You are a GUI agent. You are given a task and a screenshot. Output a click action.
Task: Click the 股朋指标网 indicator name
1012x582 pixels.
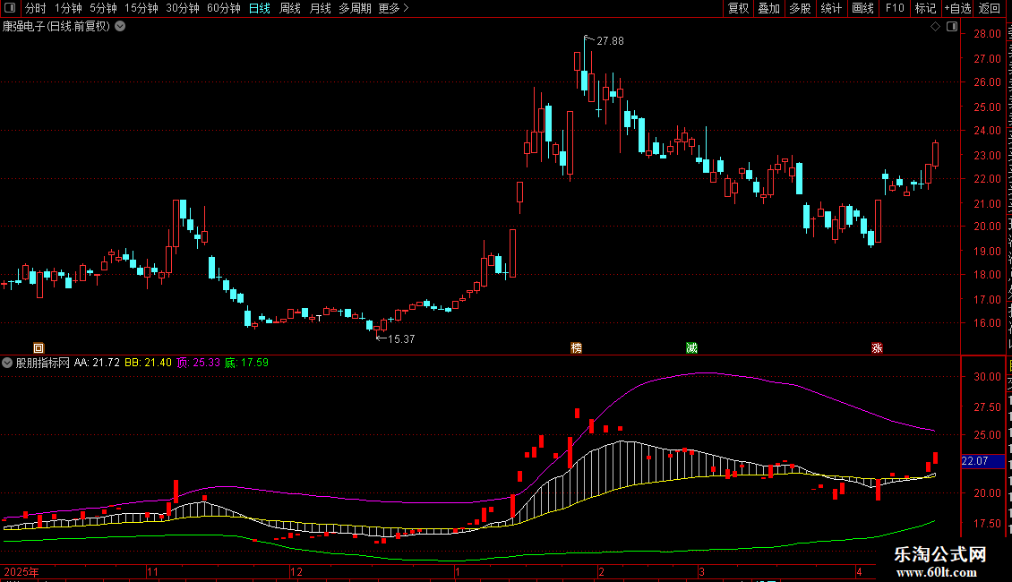click(x=43, y=363)
